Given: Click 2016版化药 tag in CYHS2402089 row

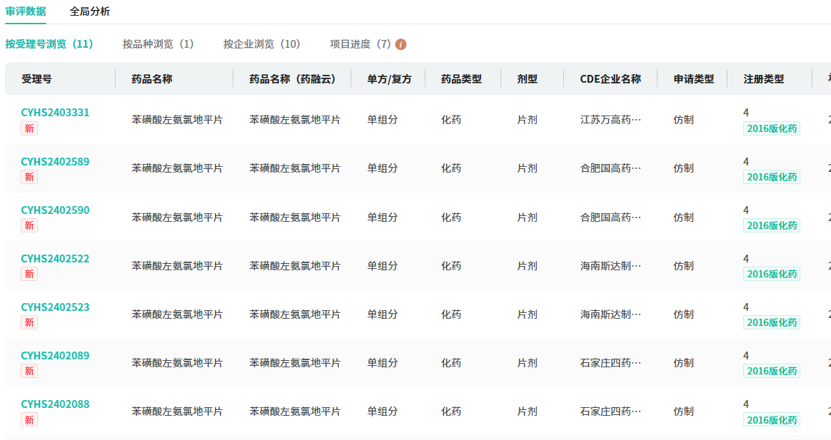Looking at the screenshot, I should pos(771,371).
